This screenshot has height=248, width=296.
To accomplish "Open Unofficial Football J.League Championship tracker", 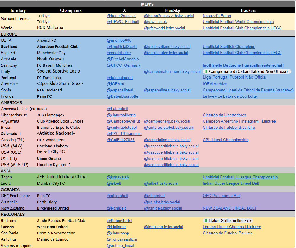I will (240, 177).
